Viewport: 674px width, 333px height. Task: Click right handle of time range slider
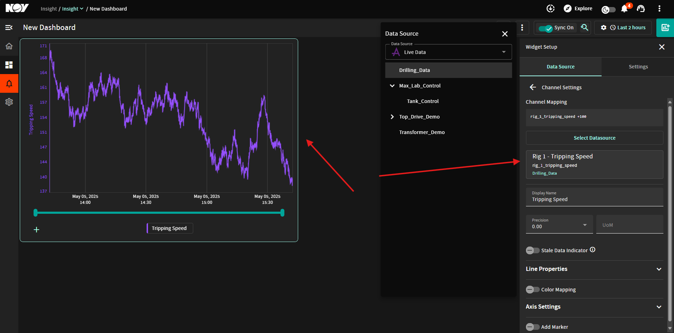(x=282, y=213)
